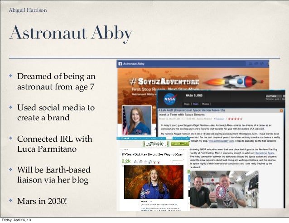
Task: Click the NASA meatball logo
Action: [170, 99]
